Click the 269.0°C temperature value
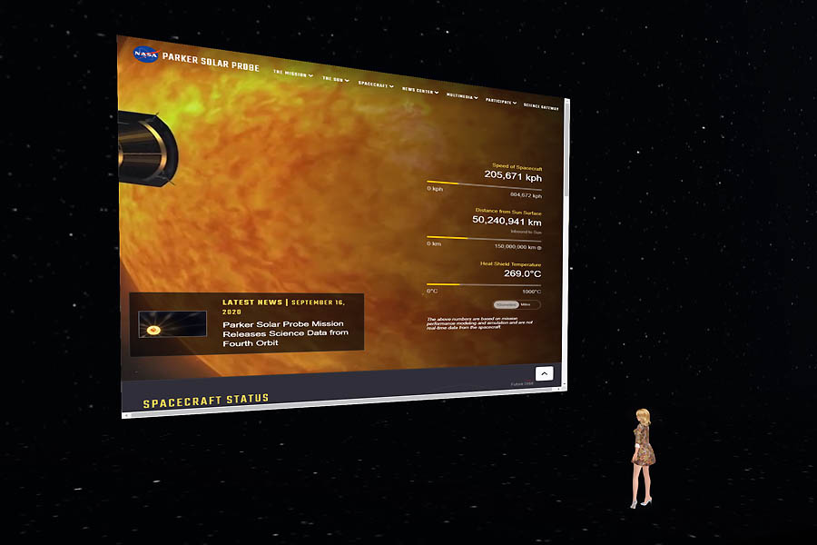This screenshot has width=817, height=545. (x=522, y=273)
